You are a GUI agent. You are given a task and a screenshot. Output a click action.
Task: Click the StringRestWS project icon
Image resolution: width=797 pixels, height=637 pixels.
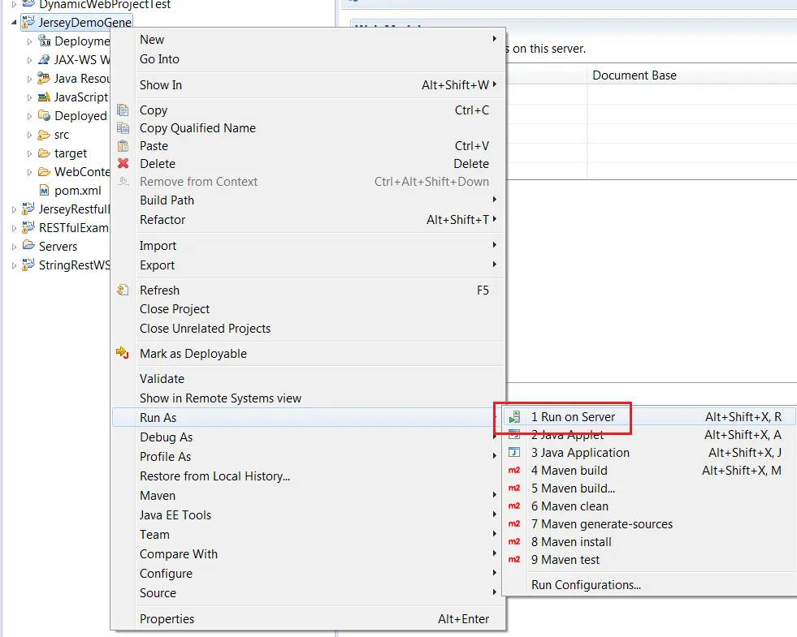[x=28, y=265]
